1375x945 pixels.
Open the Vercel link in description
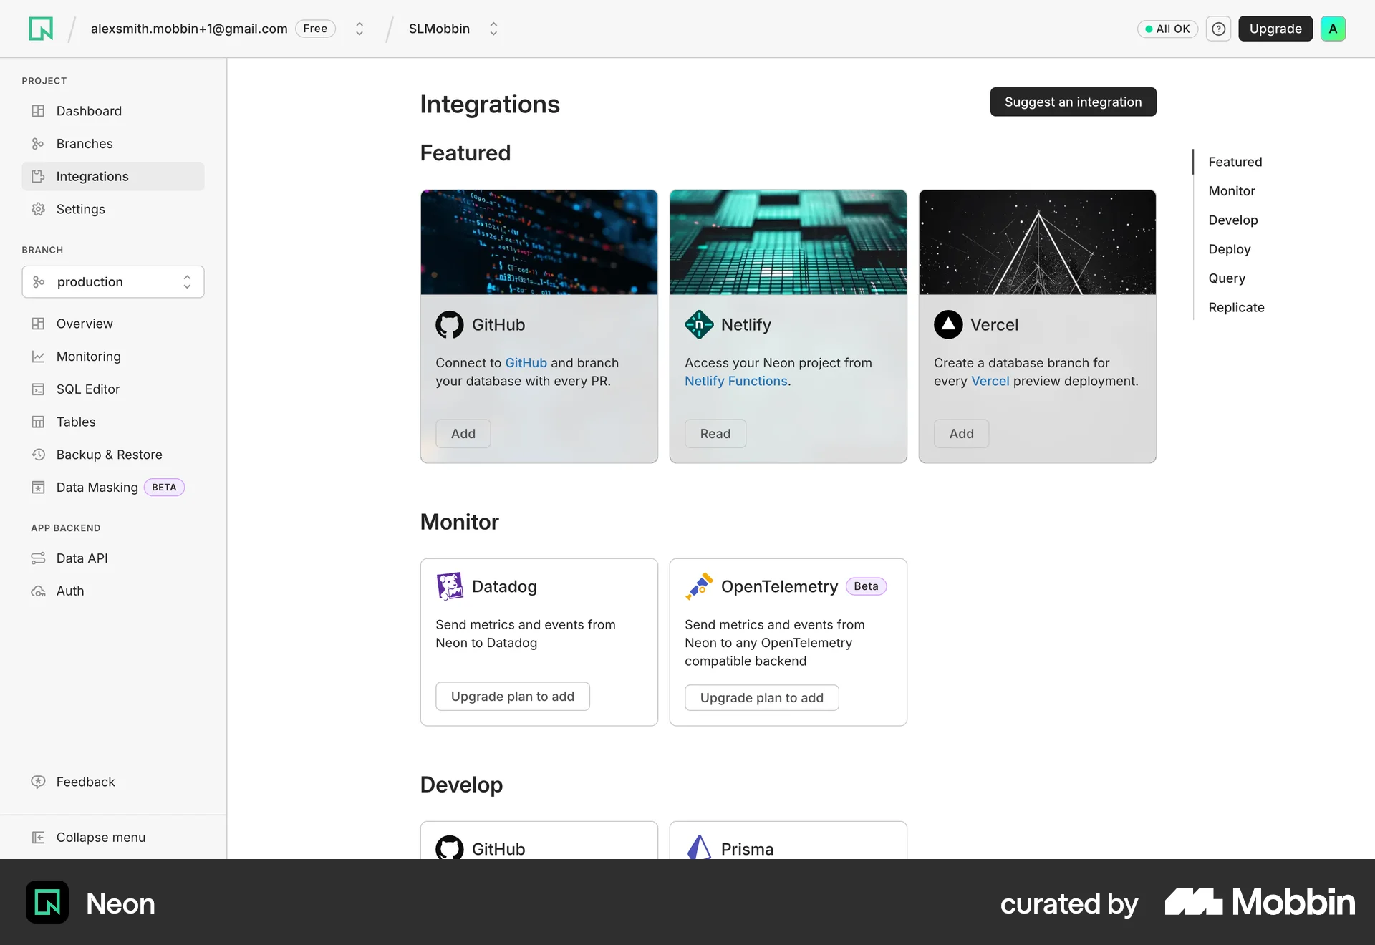tap(990, 382)
